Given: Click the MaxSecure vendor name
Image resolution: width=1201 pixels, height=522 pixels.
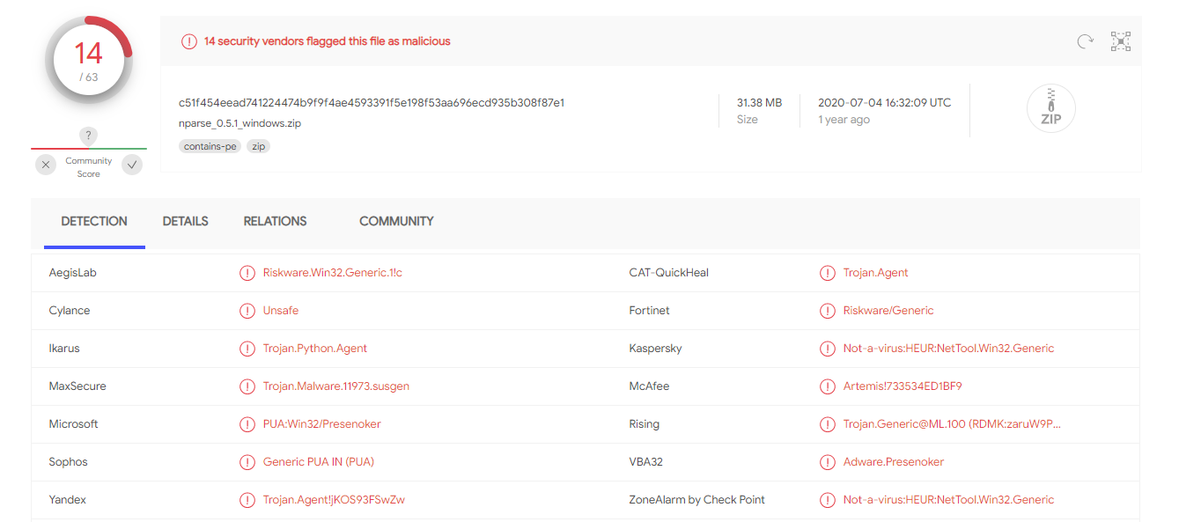Looking at the screenshot, I should (x=77, y=386).
